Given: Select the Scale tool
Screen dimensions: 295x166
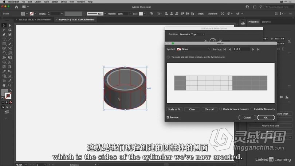Looking at the screenshot, I should coord(10,53).
